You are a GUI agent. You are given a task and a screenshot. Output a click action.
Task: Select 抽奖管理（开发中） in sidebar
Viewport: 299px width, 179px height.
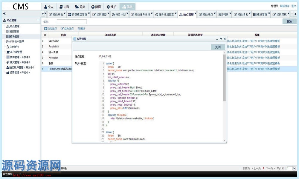[x=18, y=62]
